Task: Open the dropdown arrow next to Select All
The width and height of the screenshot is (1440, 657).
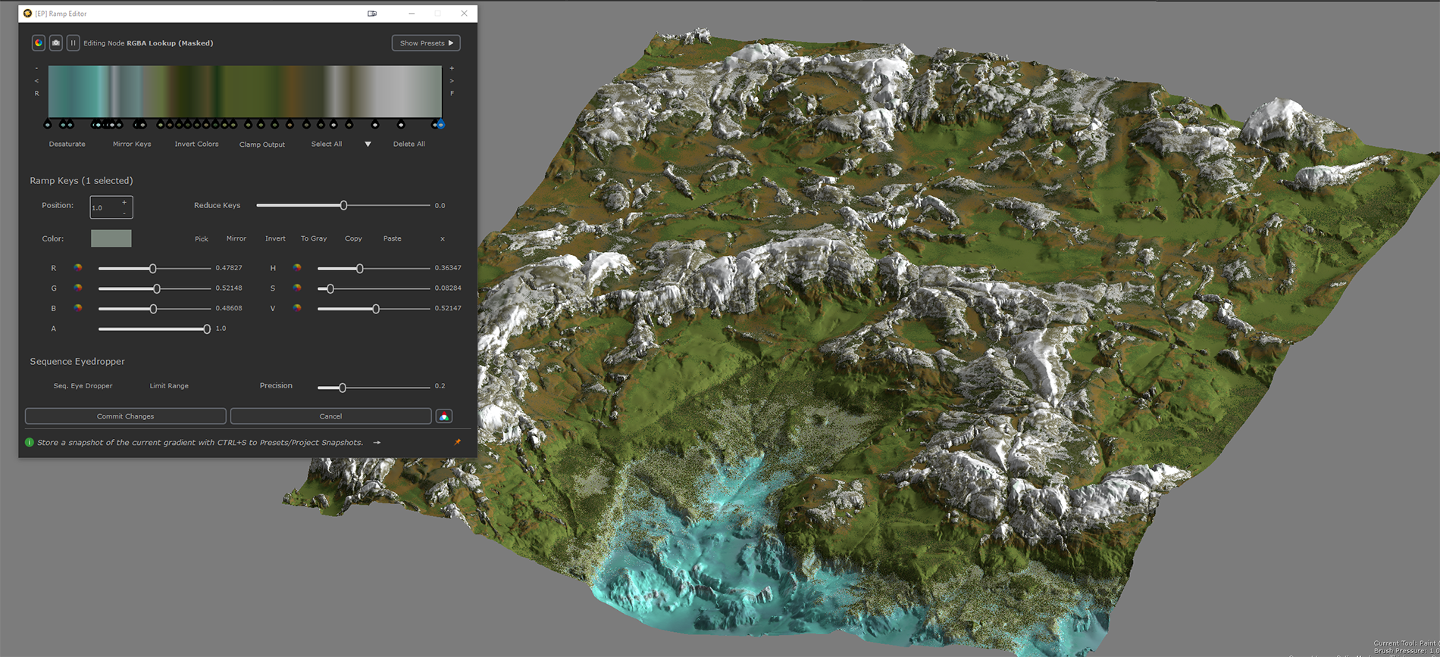Action: click(368, 144)
